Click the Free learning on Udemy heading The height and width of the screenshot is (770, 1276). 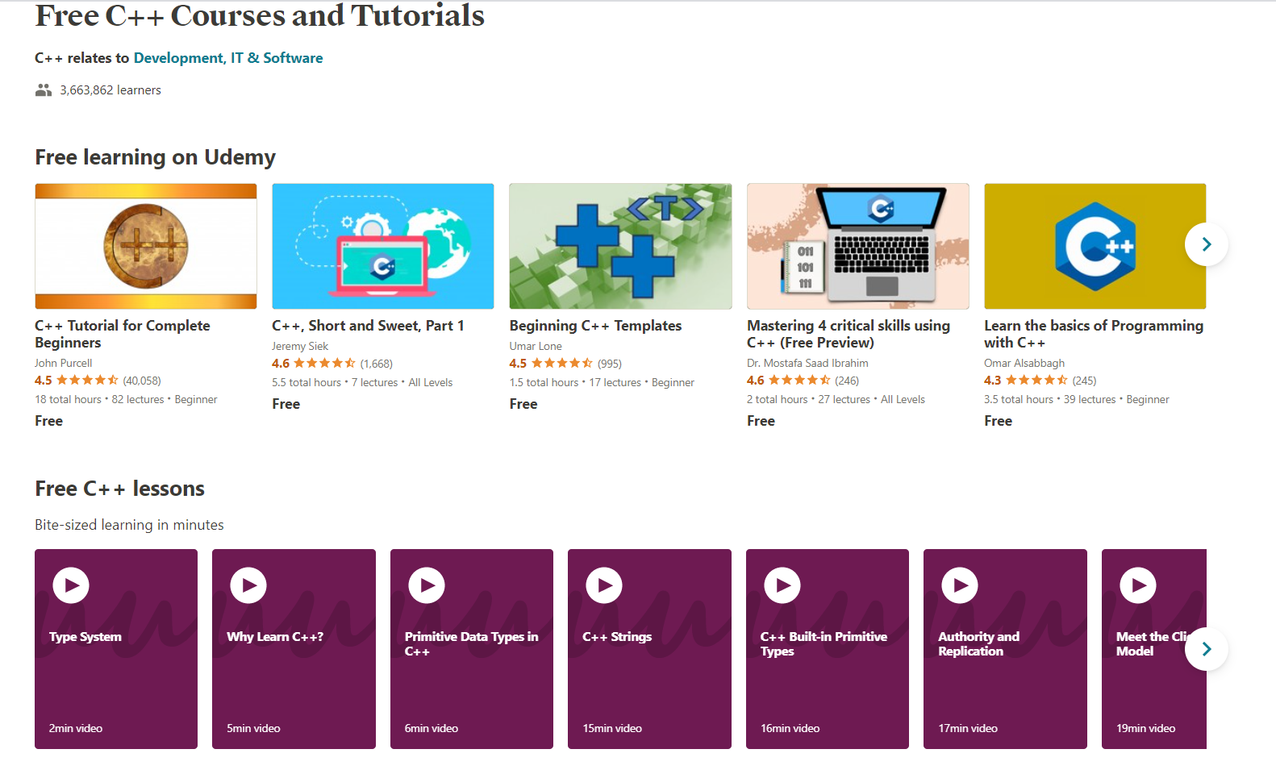(x=155, y=157)
